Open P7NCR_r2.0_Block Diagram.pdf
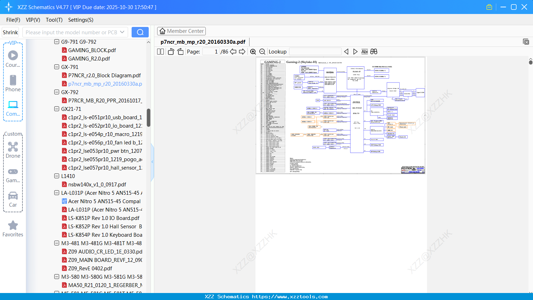The width and height of the screenshot is (533, 300). coord(105,75)
